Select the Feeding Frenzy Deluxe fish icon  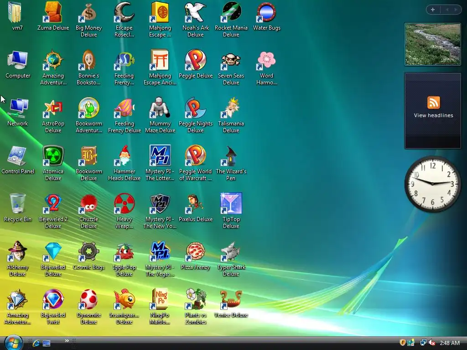(x=124, y=108)
